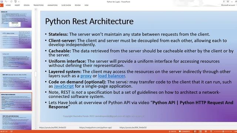This screenshot has height=133, width=237.
Task: Click the Stateless bullet text
Action: click(x=129, y=34)
